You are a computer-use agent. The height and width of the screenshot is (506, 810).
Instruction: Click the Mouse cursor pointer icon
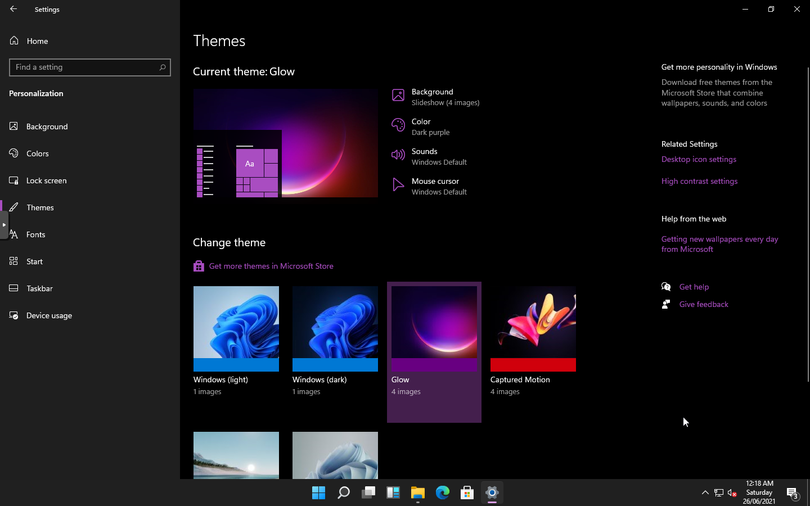398,184
